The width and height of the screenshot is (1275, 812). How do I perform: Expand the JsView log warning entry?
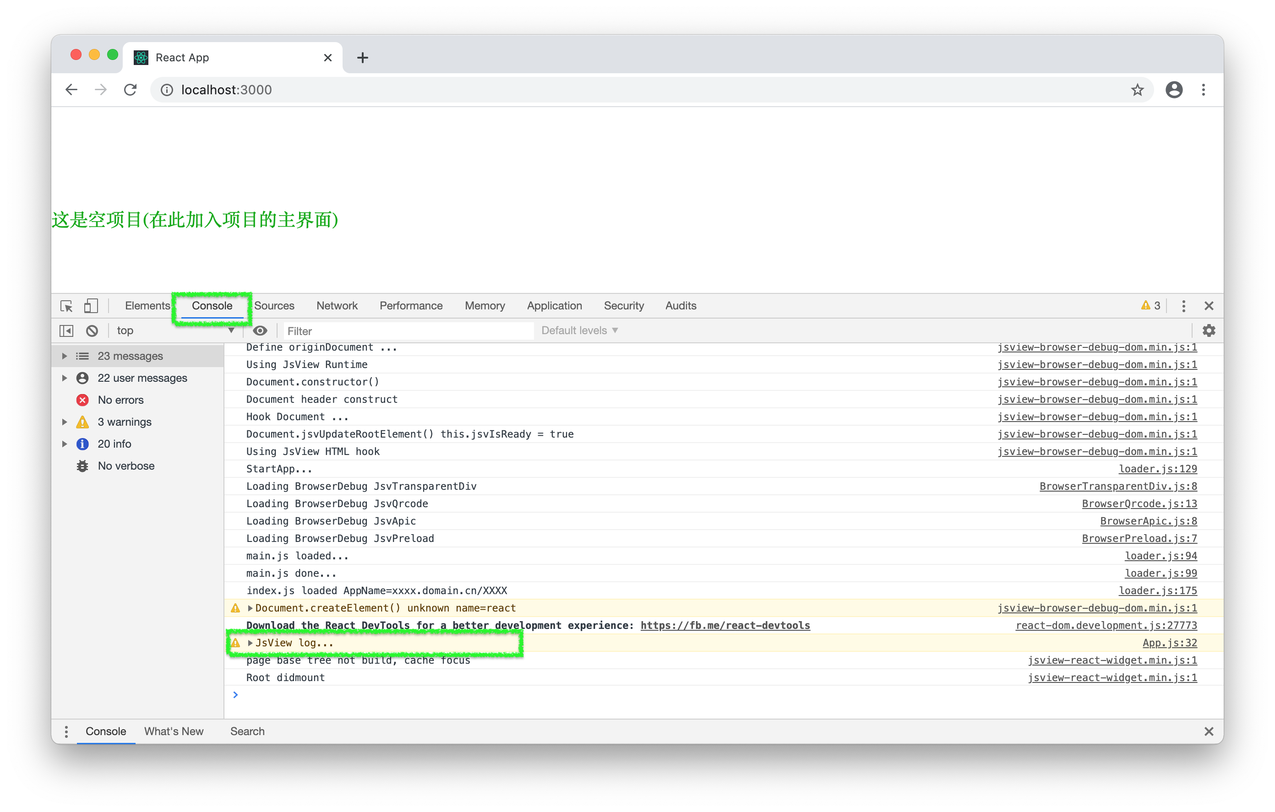(251, 643)
